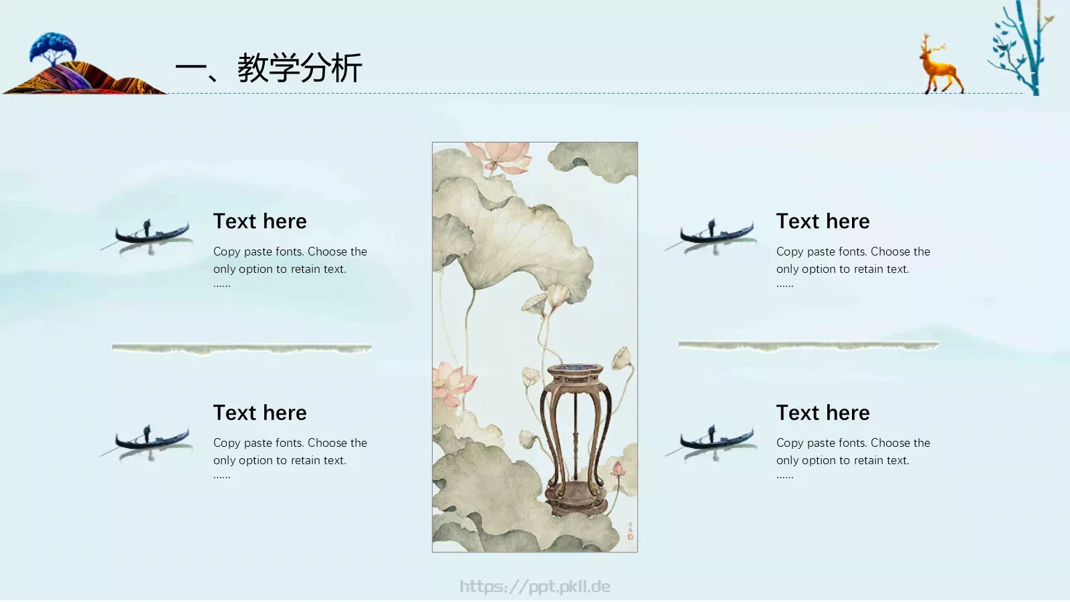Viewport: 1070px width, 602px height.
Task: Click the bottom-left boat icon
Action: point(147,443)
